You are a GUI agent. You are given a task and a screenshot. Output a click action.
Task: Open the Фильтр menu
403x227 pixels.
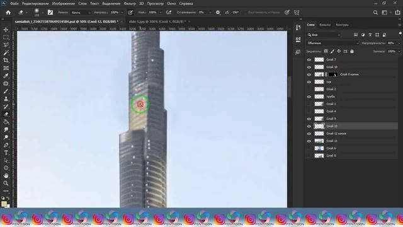(130, 4)
